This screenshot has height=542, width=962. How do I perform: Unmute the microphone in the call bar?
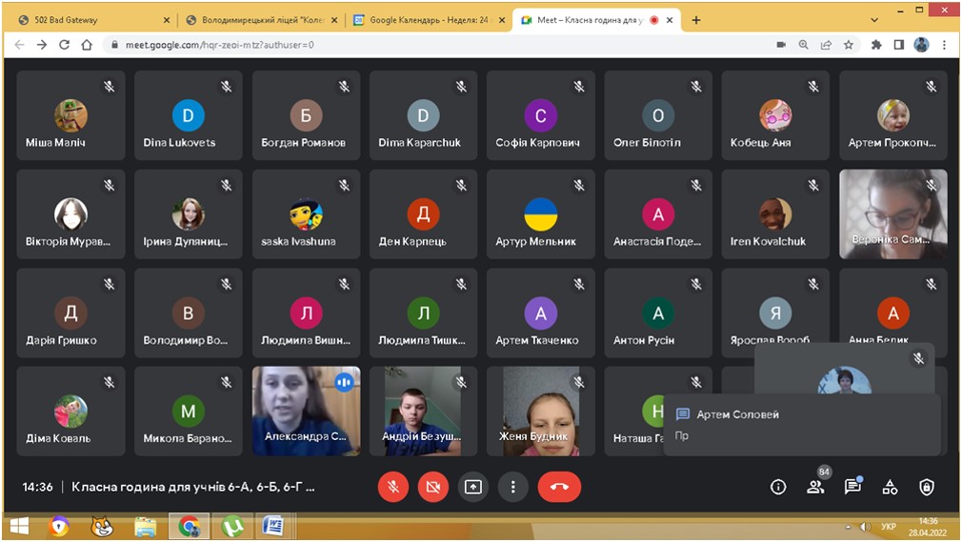coord(393,487)
